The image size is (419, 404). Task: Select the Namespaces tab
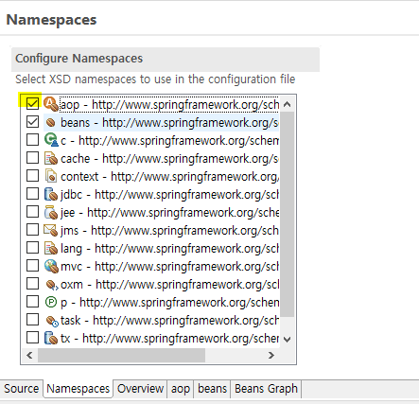pyautogui.click(x=79, y=389)
